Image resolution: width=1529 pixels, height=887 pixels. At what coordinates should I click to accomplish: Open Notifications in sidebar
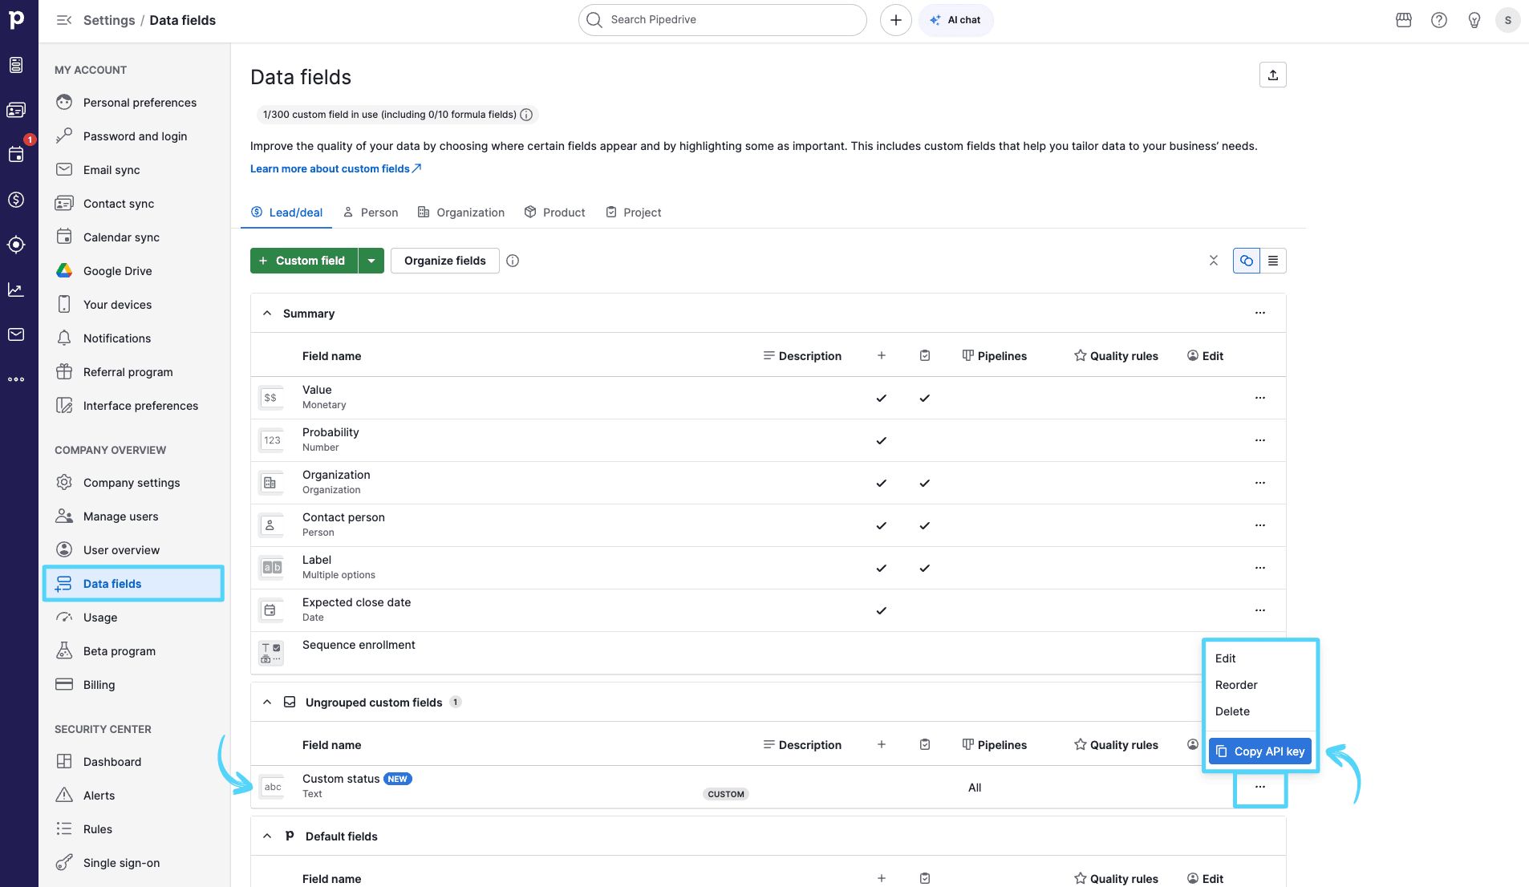[134, 338]
